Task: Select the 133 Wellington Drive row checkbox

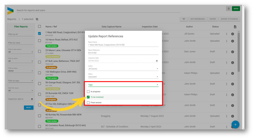Action: [x=40, y=73]
